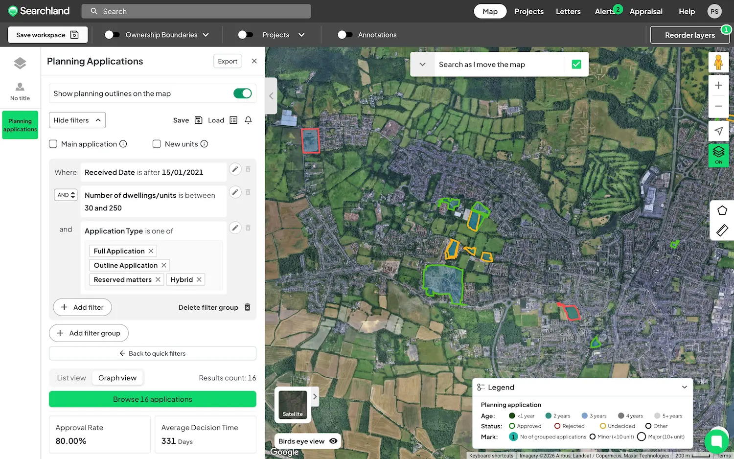The width and height of the screenshot is (734, 459).
Task: Click Browse 16 applications
Action: click(152, 399)
